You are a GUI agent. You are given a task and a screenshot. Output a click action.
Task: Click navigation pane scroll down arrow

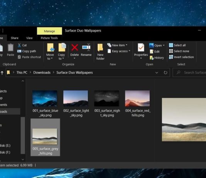[23, 160]
